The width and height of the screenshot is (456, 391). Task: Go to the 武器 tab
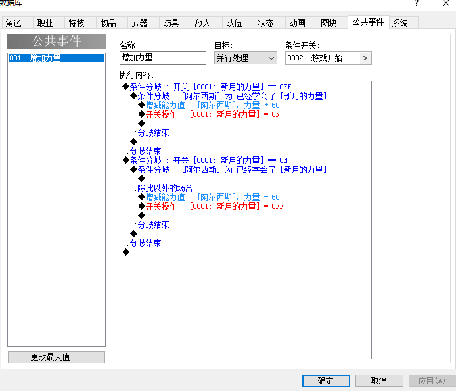143,23
